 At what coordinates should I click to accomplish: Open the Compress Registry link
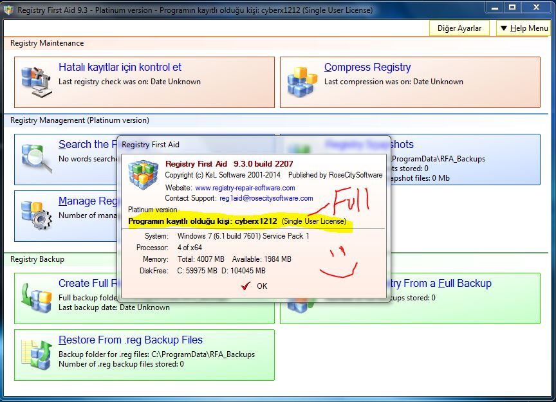[367, 67]
